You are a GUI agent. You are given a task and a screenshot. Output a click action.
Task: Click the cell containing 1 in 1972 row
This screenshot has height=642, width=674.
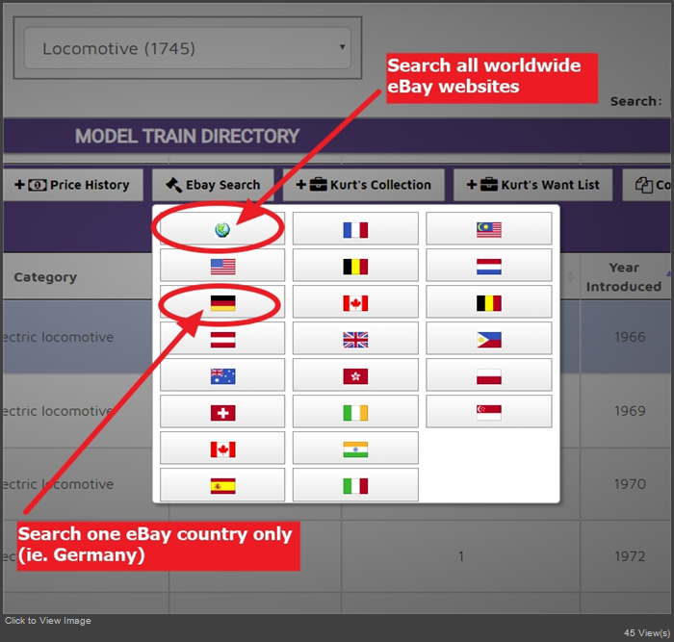tap(461, 556)
